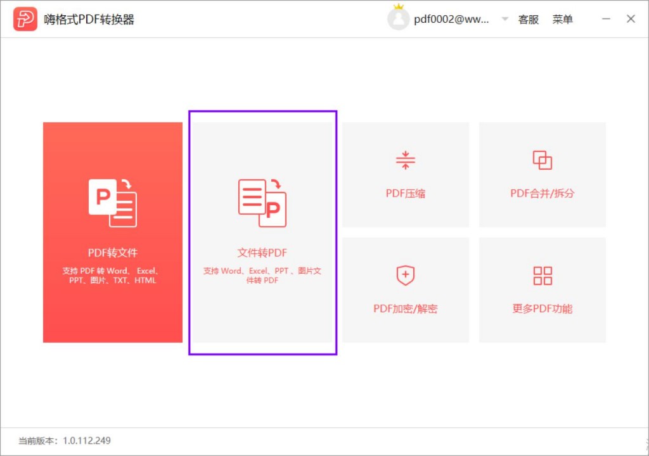Click the 文件转PDF title text
The image size is (649, 456).
pyautogui.click(x=262, y=253)
